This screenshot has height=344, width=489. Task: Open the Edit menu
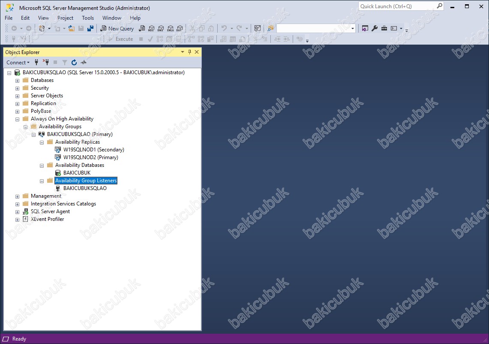click(x=25, y=18)
